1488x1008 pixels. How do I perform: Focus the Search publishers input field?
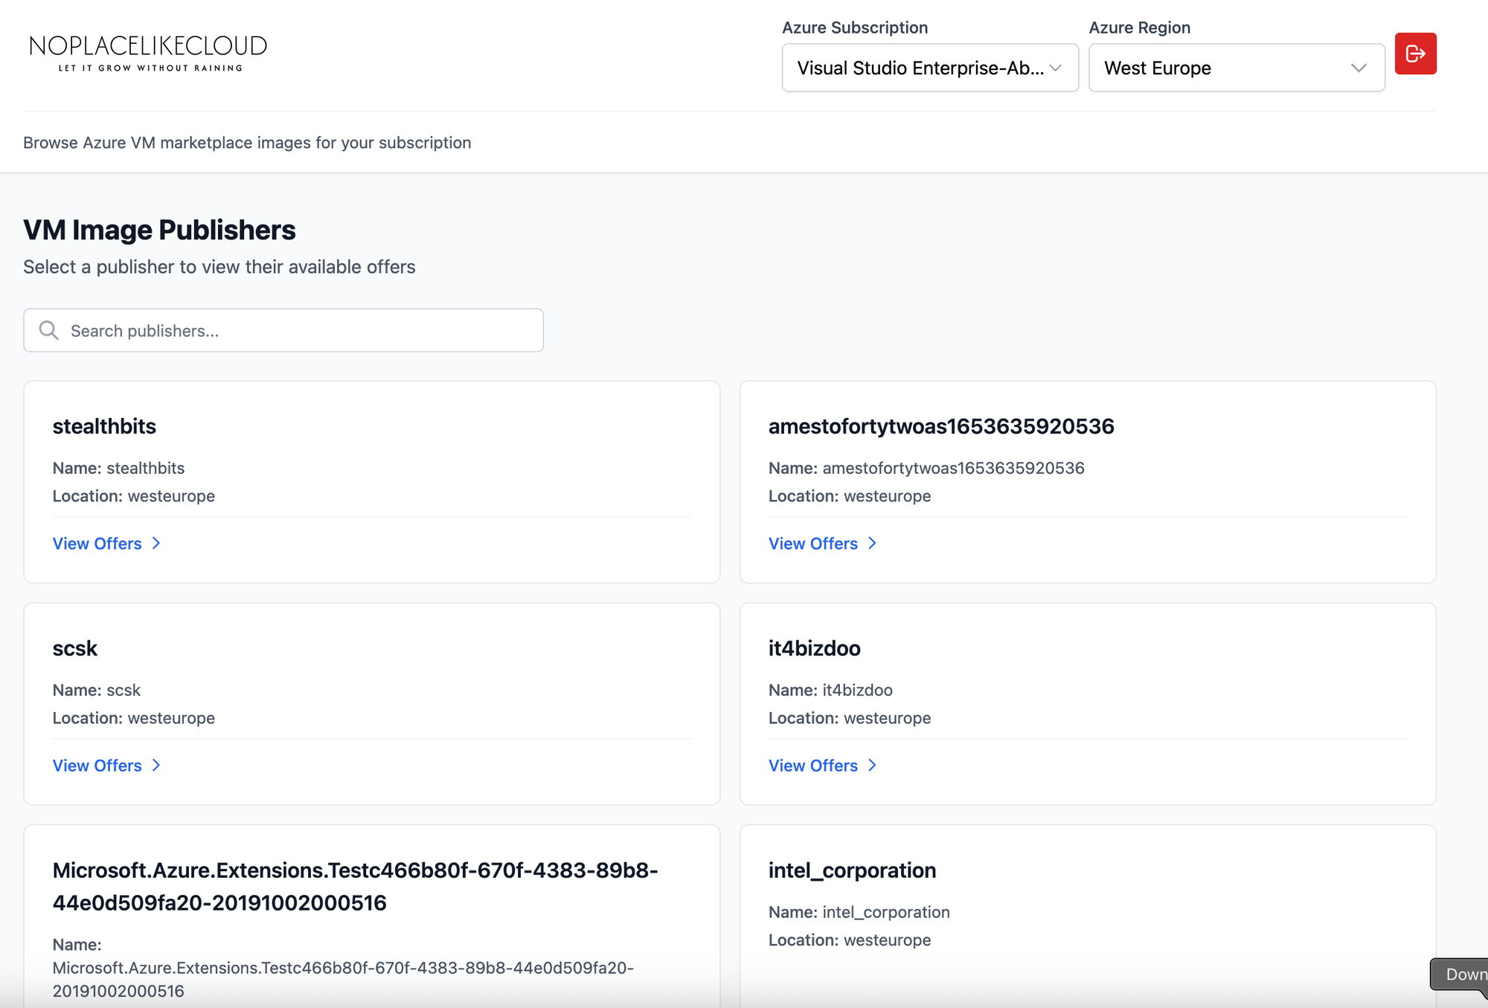pos(298,330)
